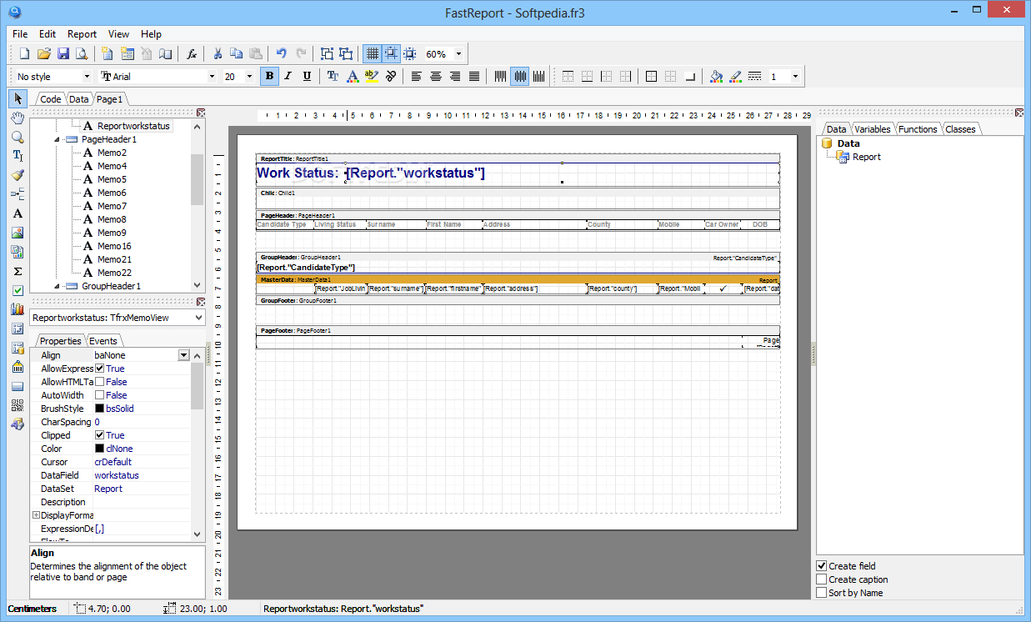The height and width of the screenshot is (622, 1031).
Task: Switch to the Code tab
Action: [50, 99]
